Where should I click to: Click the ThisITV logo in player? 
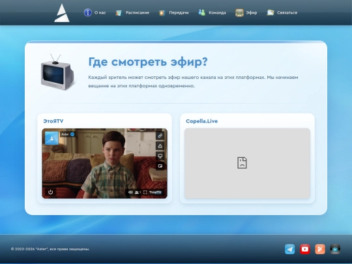155,192
